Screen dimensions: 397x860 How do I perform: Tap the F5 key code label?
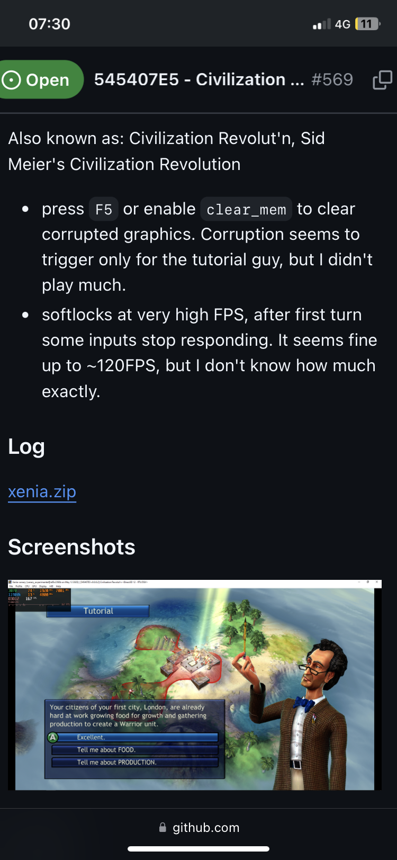pos(103,210)
